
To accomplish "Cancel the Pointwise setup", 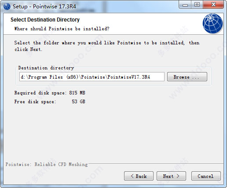I will (x=206, y=176).
